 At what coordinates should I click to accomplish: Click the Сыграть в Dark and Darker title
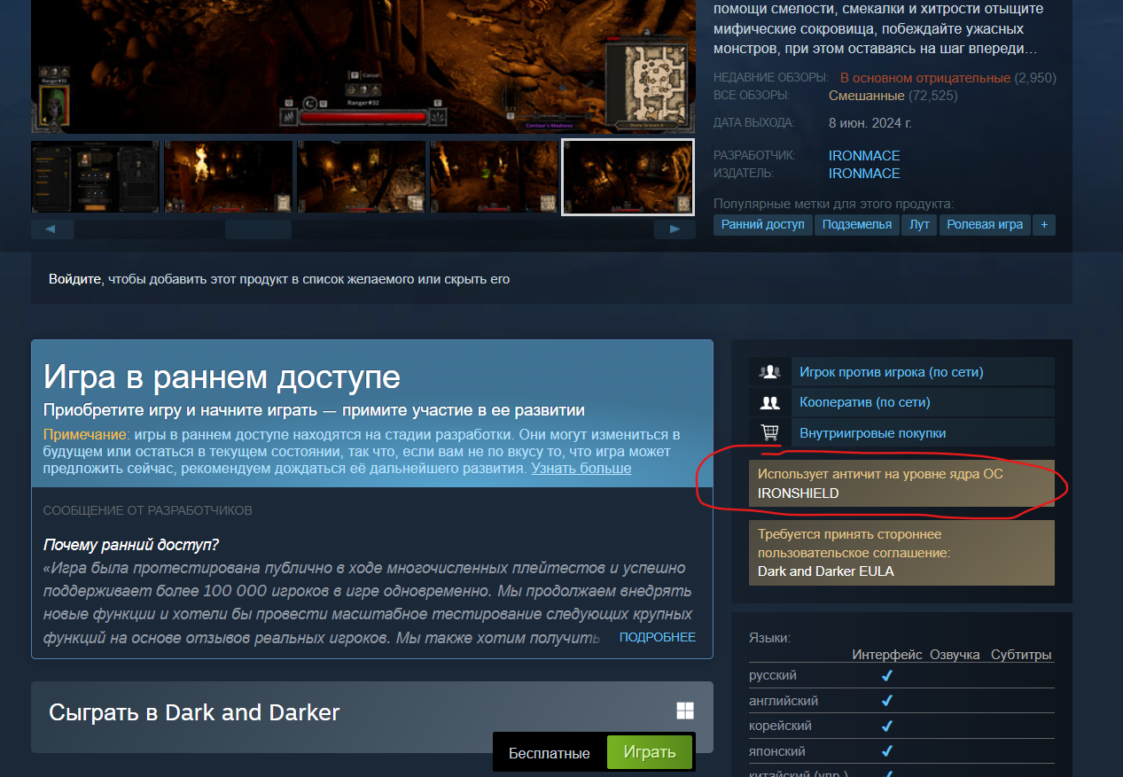pyautogui.click(x=194, y=712)
